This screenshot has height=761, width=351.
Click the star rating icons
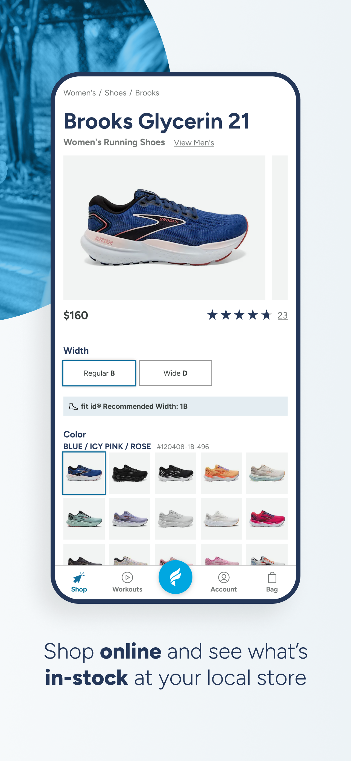click(239, 315)
